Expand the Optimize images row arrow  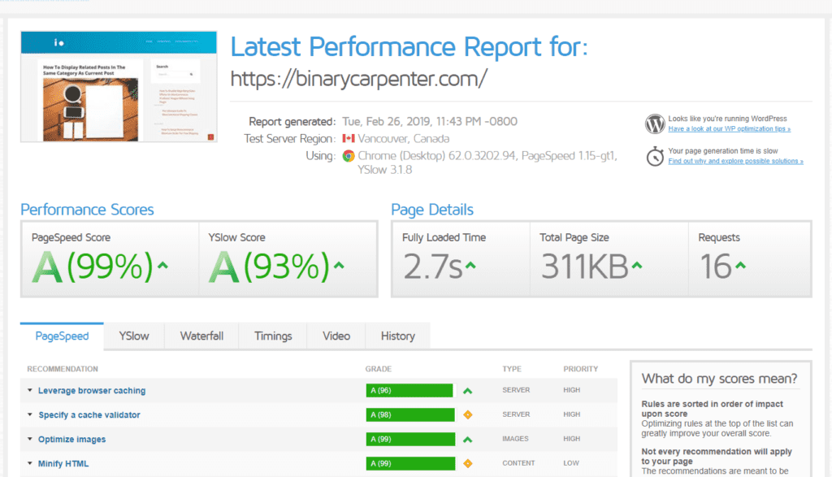(x=30, y=439)
